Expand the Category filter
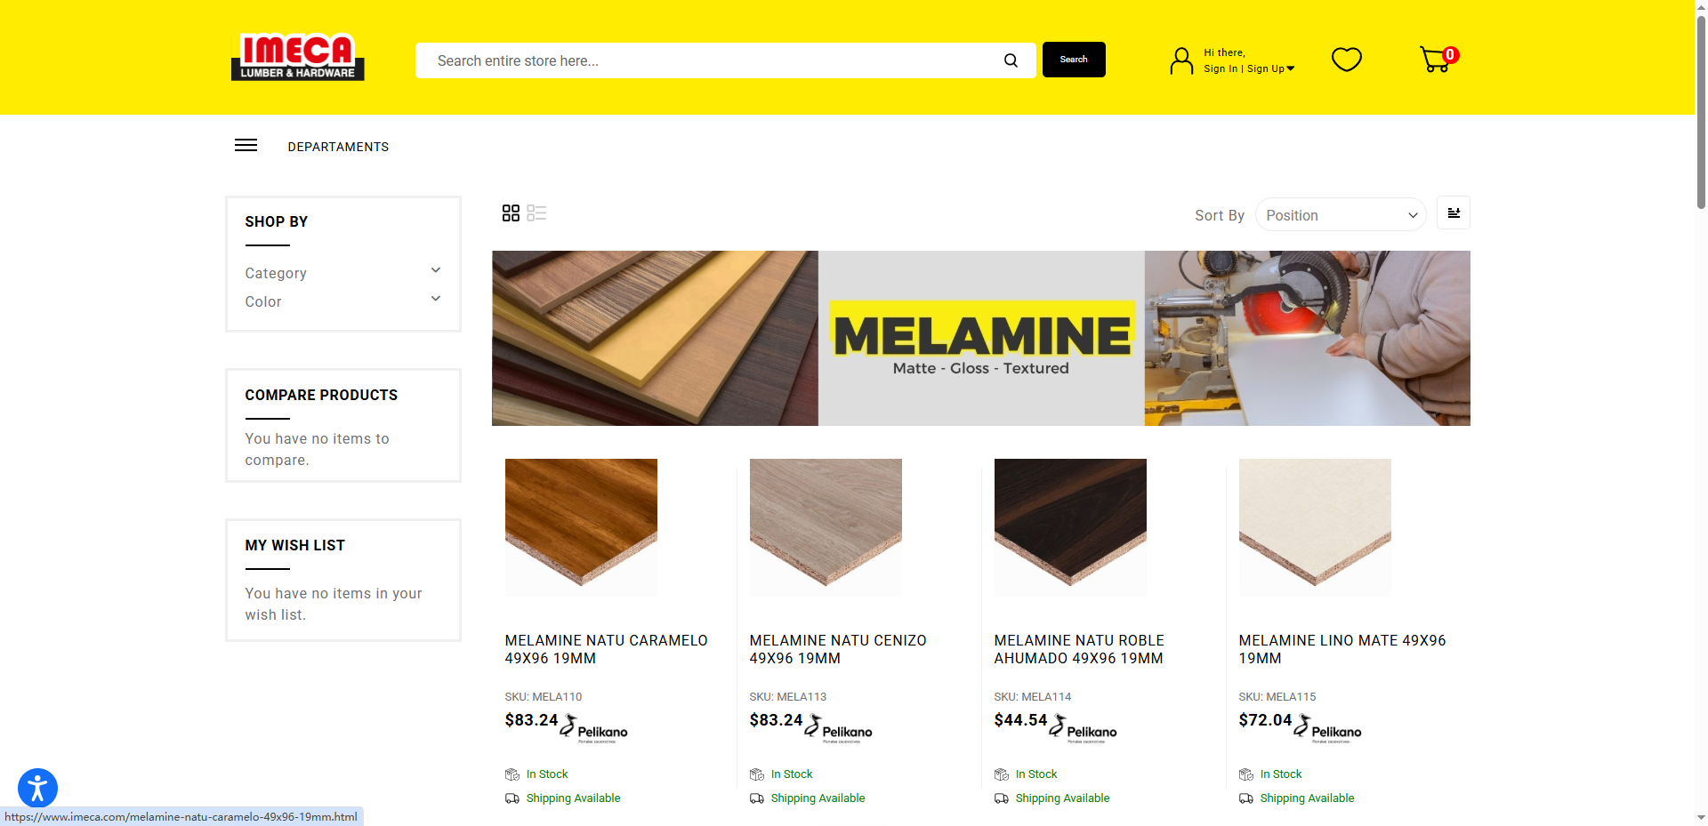This screenshot has height=826, width=1708. point(343,273)
